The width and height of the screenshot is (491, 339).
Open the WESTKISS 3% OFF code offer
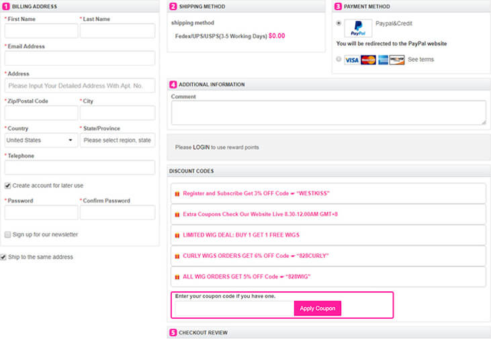[x=328, y=193]
